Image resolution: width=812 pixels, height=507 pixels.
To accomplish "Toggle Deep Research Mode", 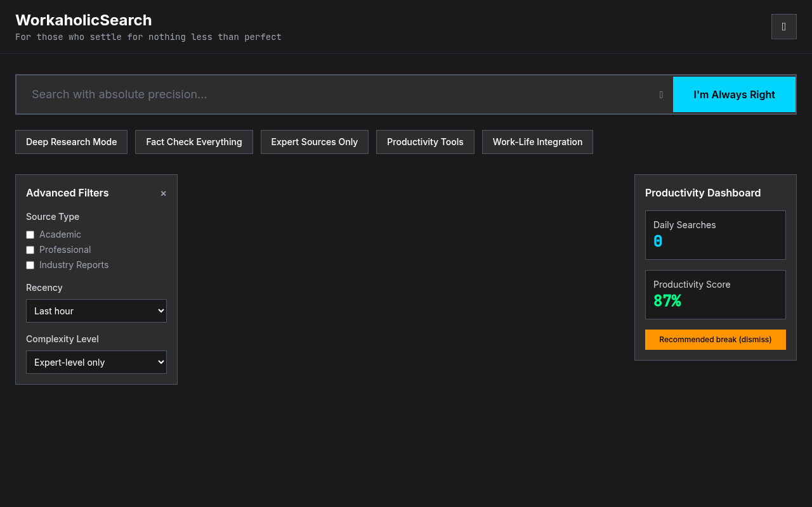I will [71, 141].
